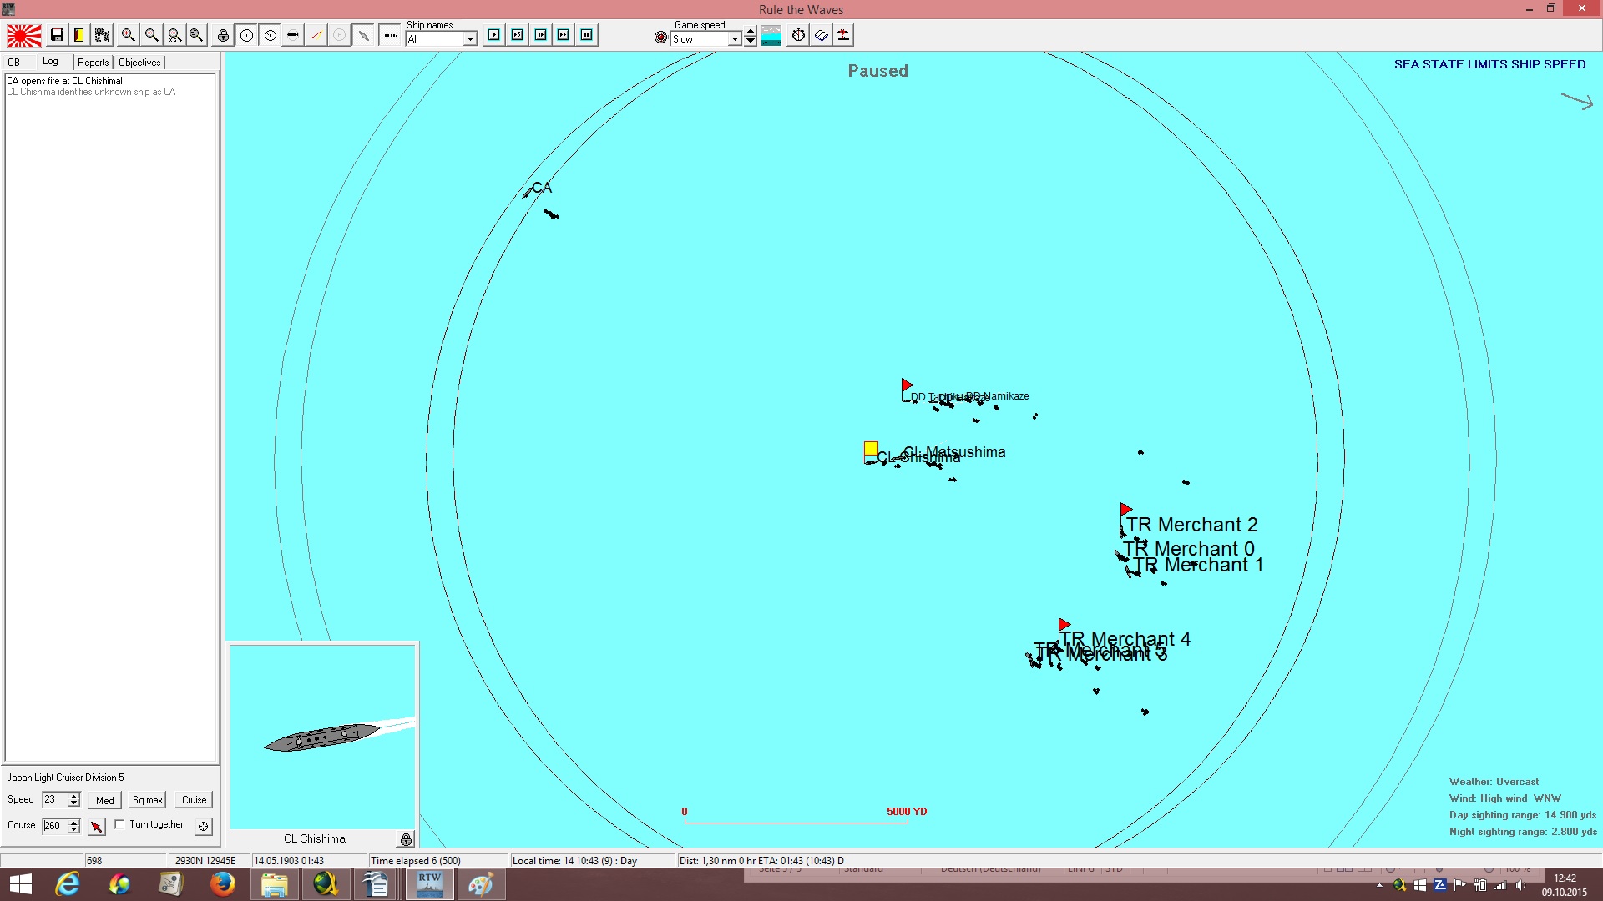
Task: Open the settings gears icon in the toolbar
Action: coord(102,35)
